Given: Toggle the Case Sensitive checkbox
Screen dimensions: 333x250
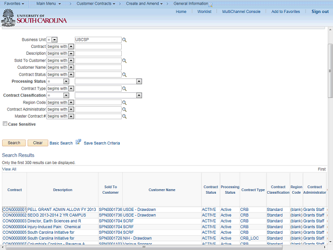Looking at the screenshot, I should tap(5, 124).
